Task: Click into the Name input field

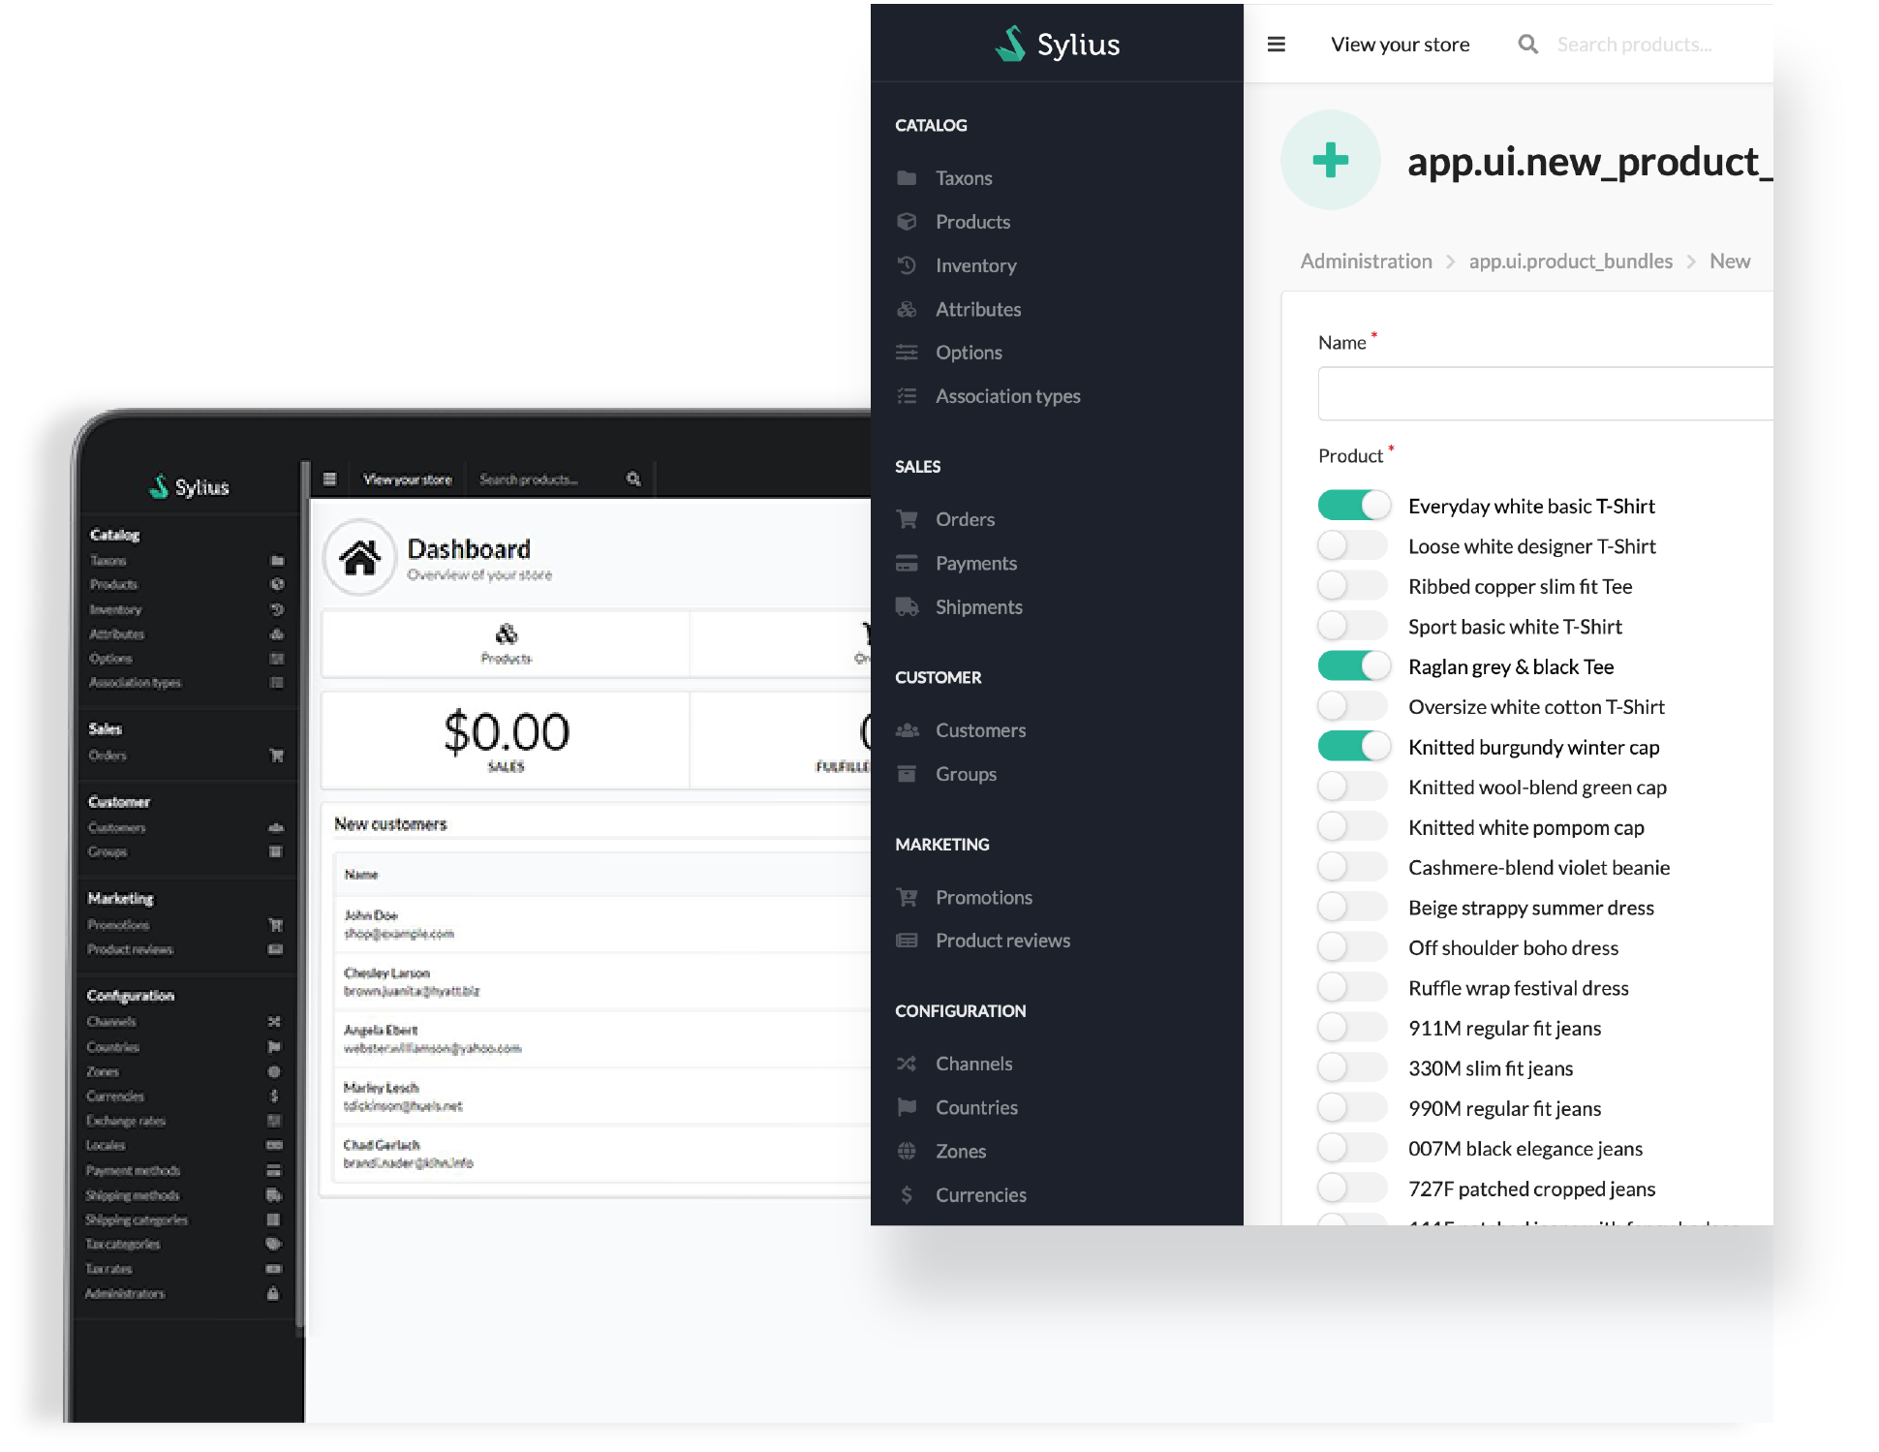Action: point(1545,394)
